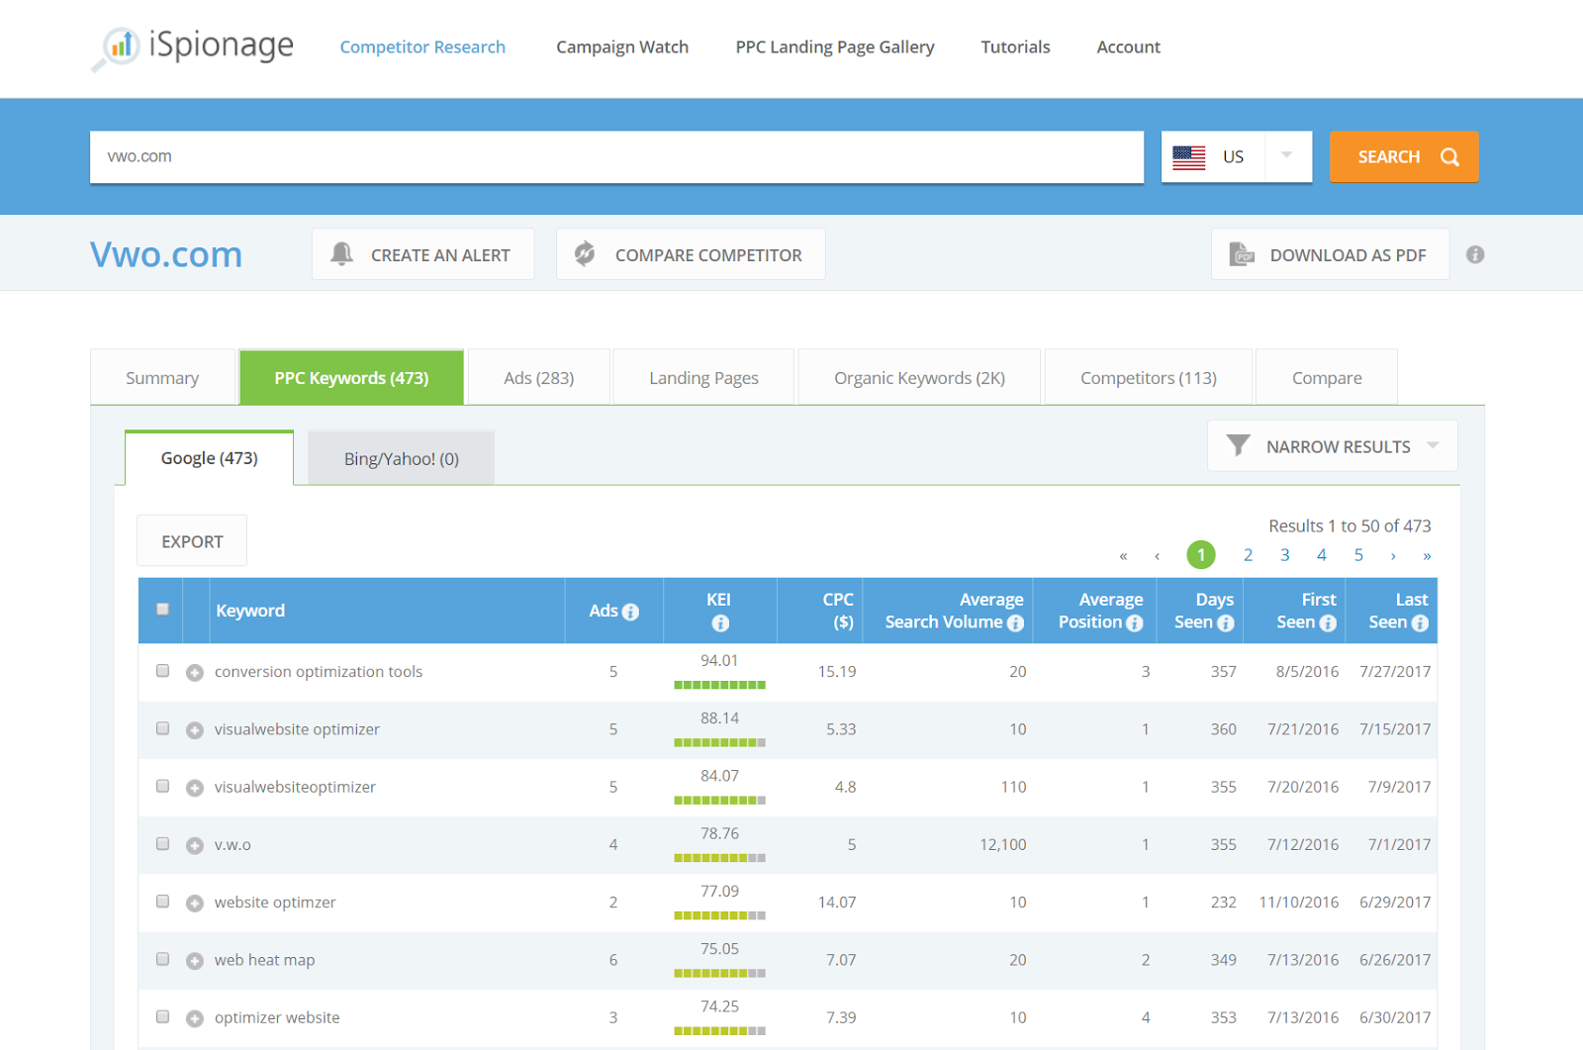Show info for the KEI column
Viewport: 1583px width, 1050px height.
(720, 623)
